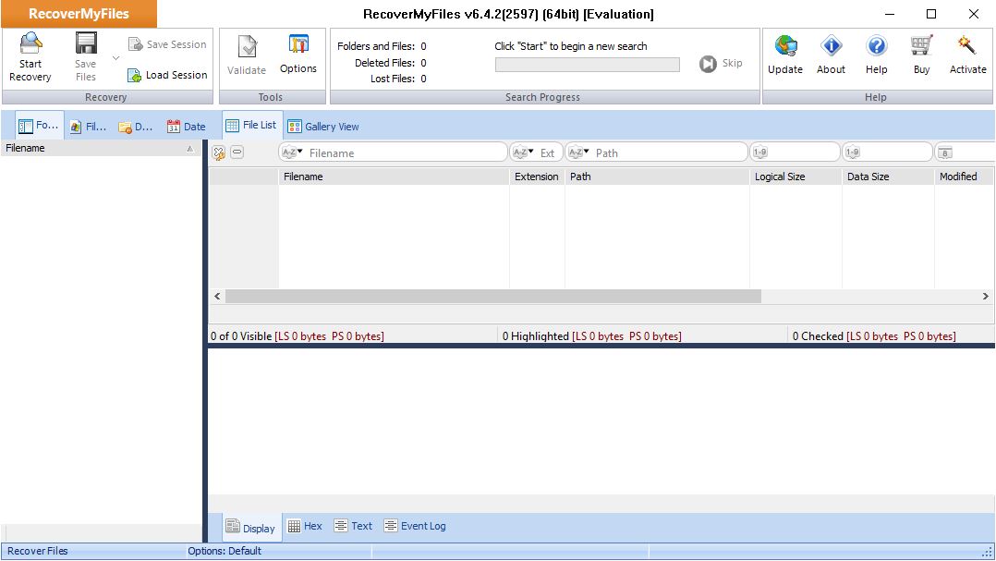
Task: Click the Logical Size numeric filter field
Action: point(795,152)
